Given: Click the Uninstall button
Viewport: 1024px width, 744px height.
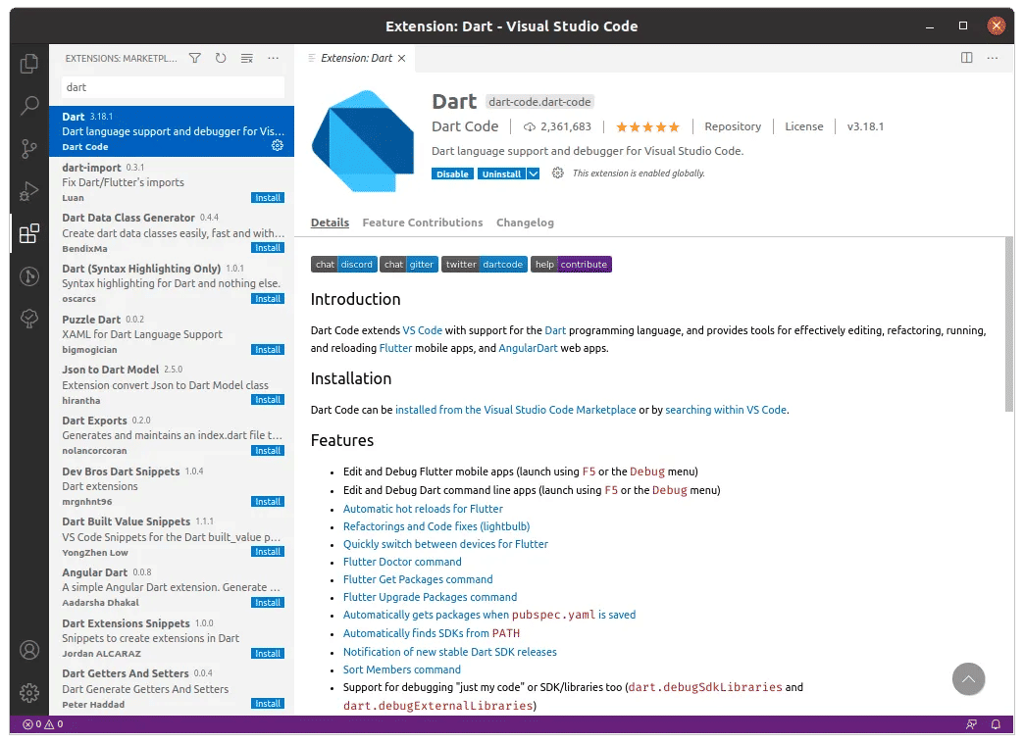Looking at the screenshot, I should (x=501, y=174).
